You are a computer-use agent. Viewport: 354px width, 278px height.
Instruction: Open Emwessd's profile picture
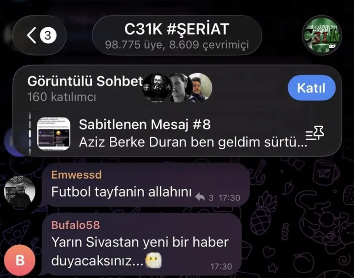click(x=20, y=191)
